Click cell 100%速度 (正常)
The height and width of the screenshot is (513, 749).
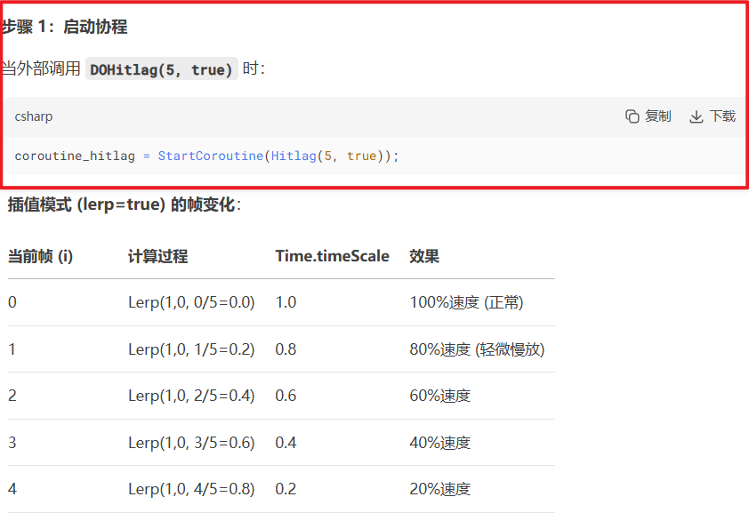tap(466, 302)
